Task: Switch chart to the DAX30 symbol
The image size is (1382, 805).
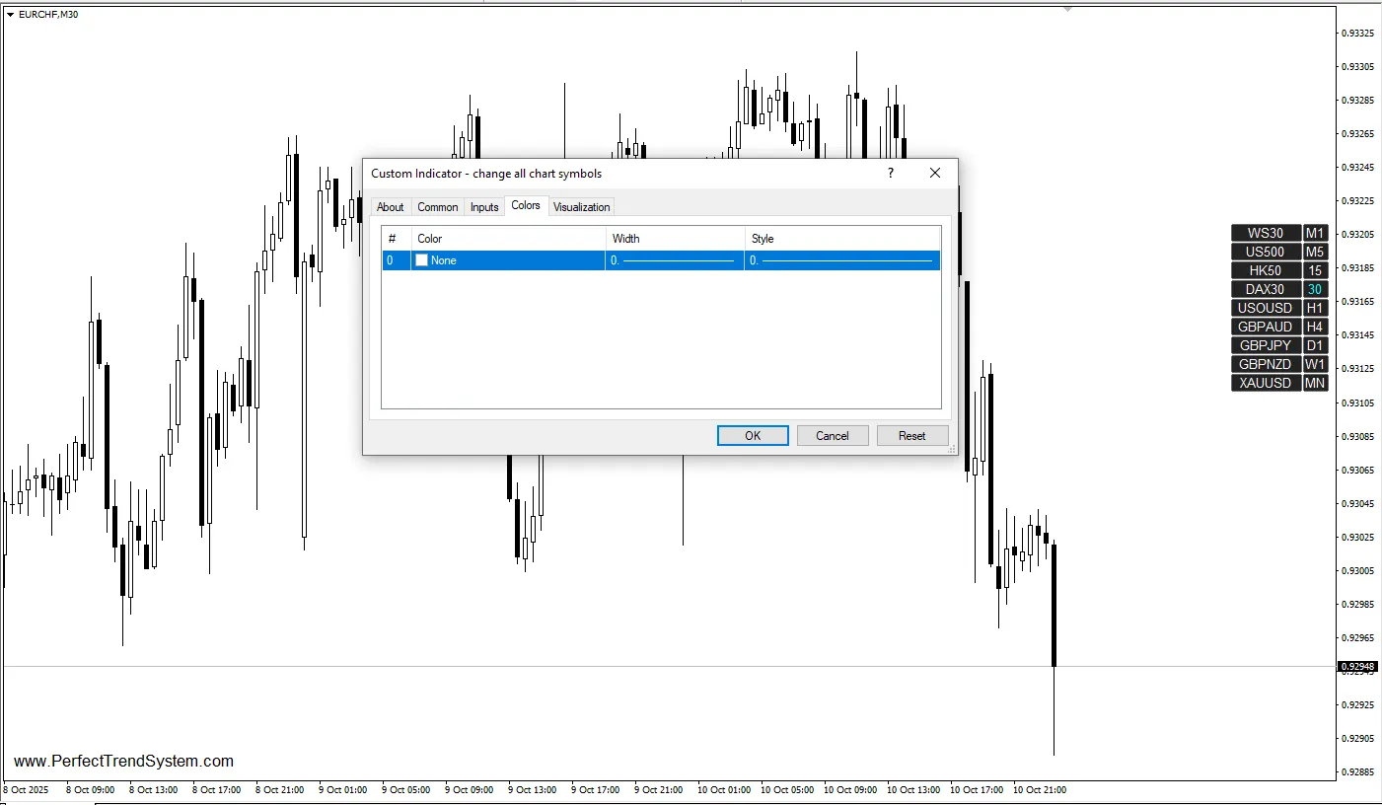Action: click(1265, 289)
